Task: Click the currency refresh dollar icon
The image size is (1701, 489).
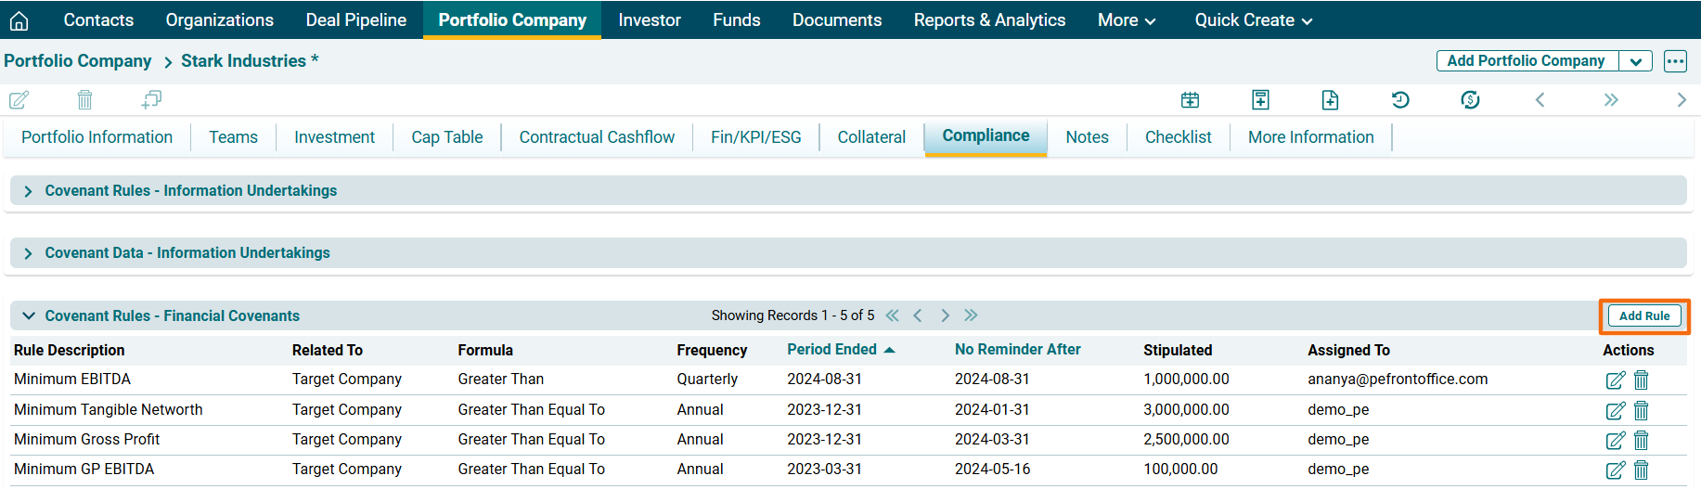Action: point(1470,99)
